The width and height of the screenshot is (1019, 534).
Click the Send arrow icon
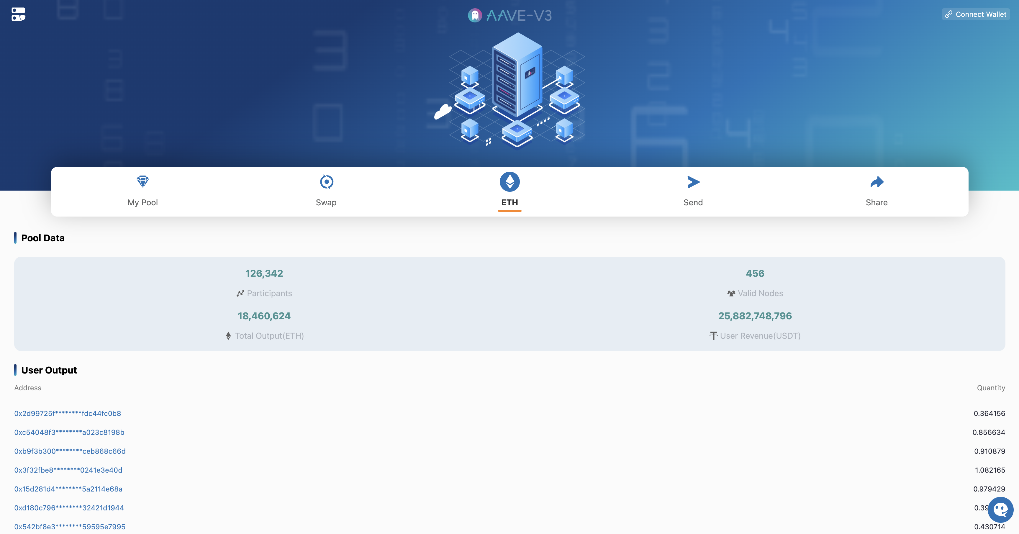693,182
